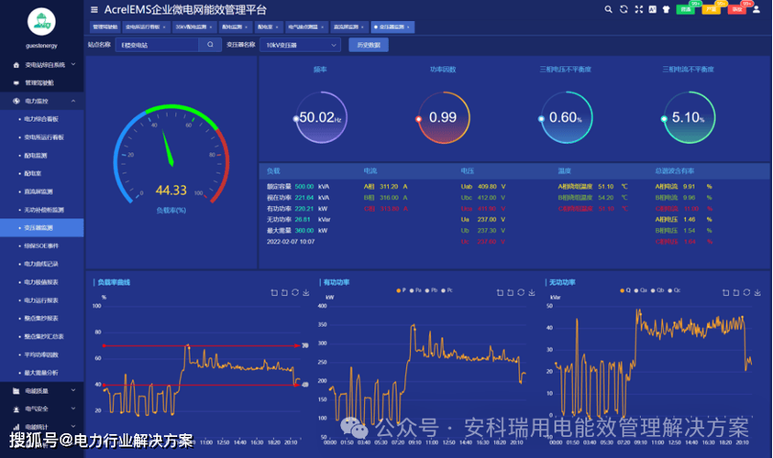Toggle Pc series in 有功功率 legend
This screenshot has width=773, height=458.
point(447,290)
